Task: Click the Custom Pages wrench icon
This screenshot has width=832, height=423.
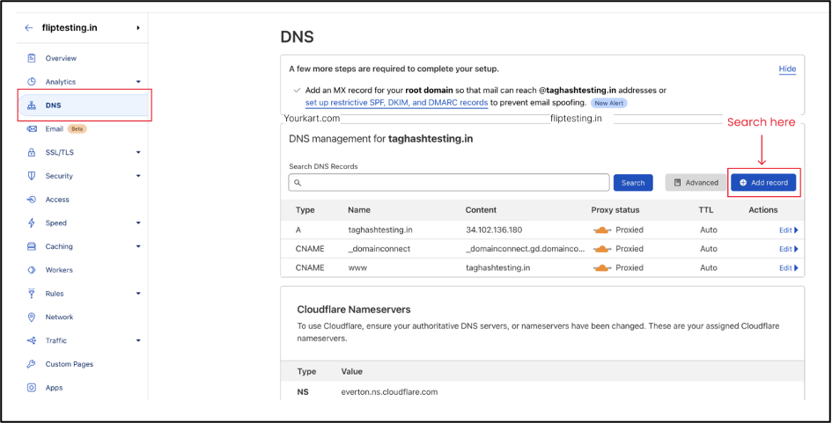Action: tap(32, 364)
